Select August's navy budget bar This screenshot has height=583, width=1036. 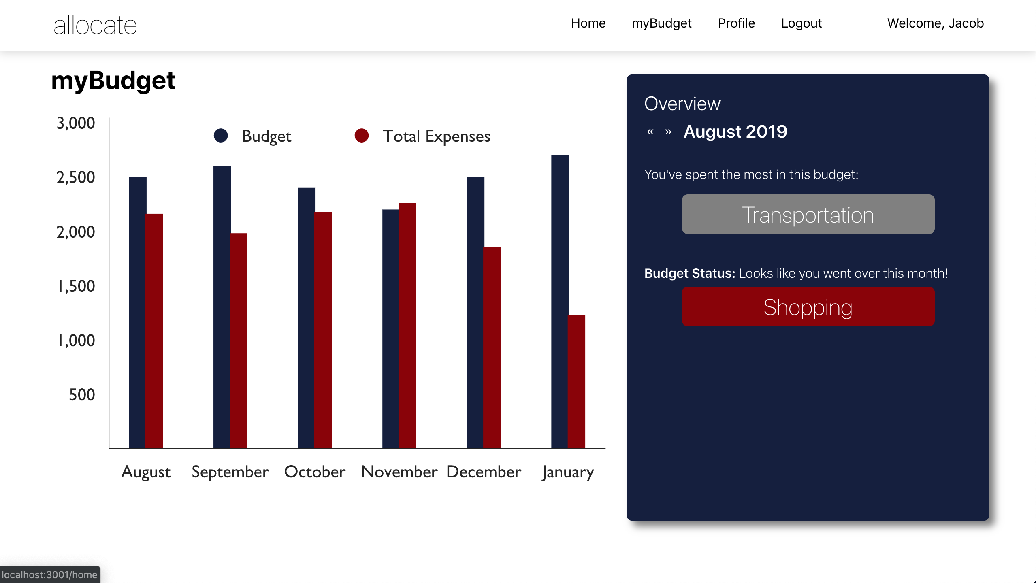[x=137, y=312]
